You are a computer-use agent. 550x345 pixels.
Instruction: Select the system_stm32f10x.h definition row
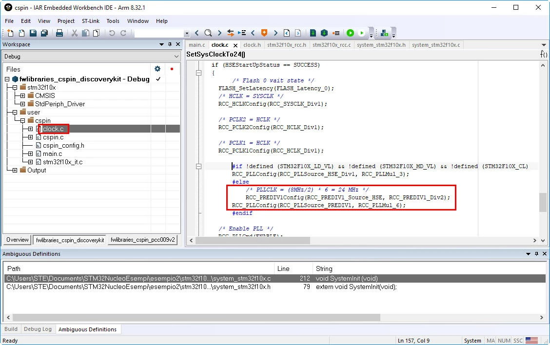(x=275, y=287)
